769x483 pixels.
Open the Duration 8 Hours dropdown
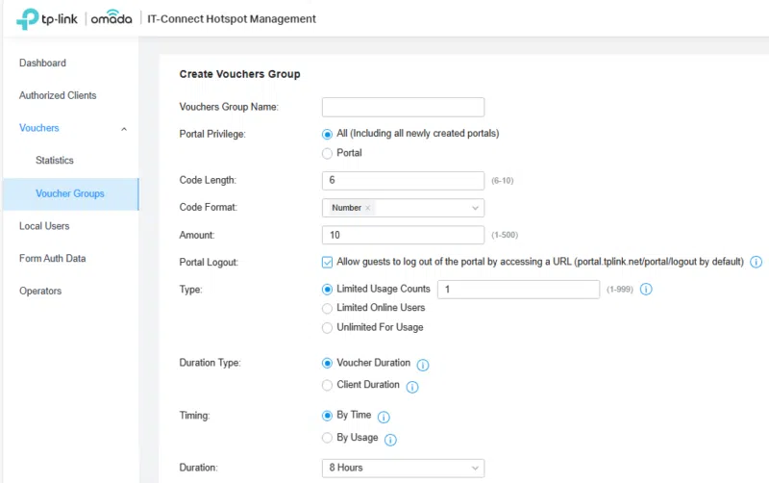pos(403,468)
